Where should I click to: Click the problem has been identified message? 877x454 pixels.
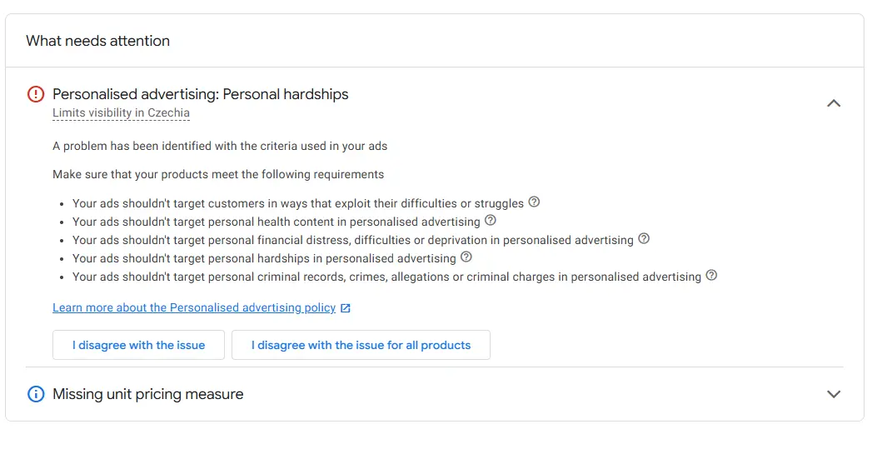[220, 146]
